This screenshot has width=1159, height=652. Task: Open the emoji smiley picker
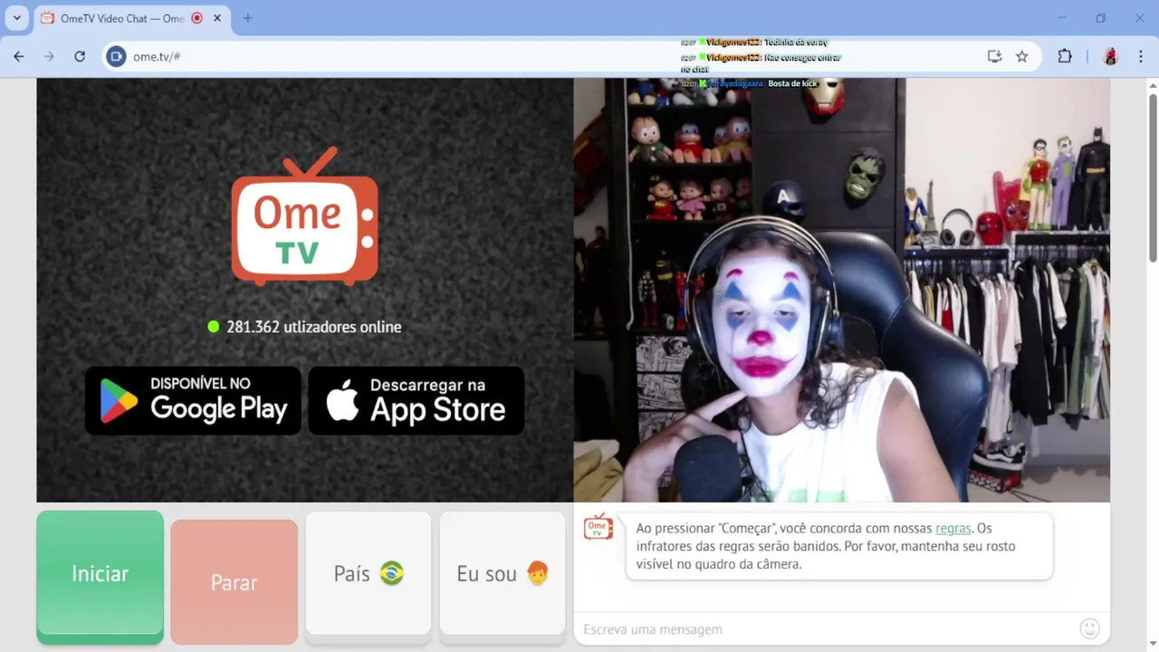pyautogui.click(x=1090, y=628)
